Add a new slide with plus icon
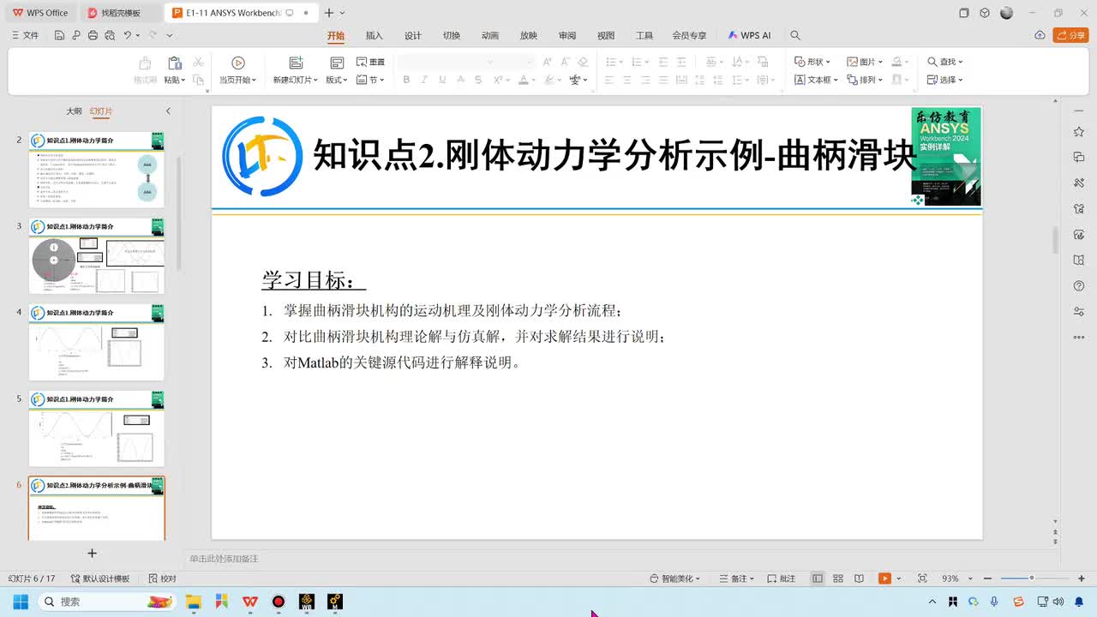The width and height of the screenshot is (1097, 617). click(93, 554)
